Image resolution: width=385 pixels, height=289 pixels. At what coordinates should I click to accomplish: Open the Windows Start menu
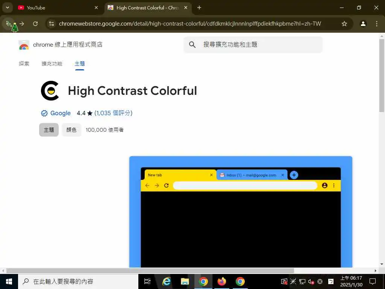pyautogui.click(x=9, y=281)
